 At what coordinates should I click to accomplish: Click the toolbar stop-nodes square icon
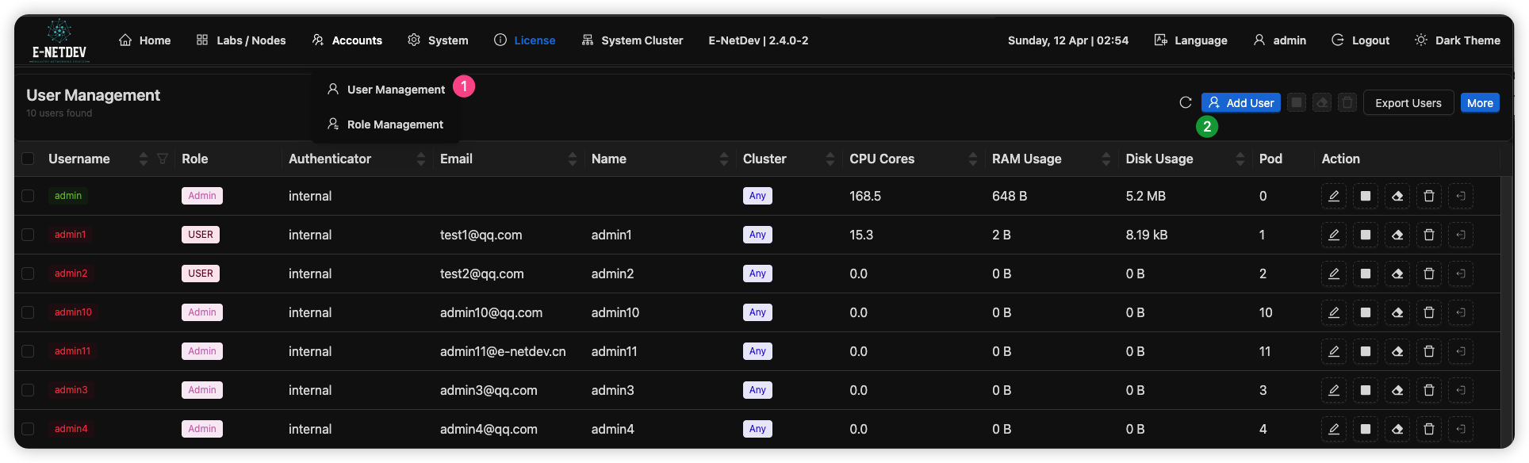[x=1297, y=102]
